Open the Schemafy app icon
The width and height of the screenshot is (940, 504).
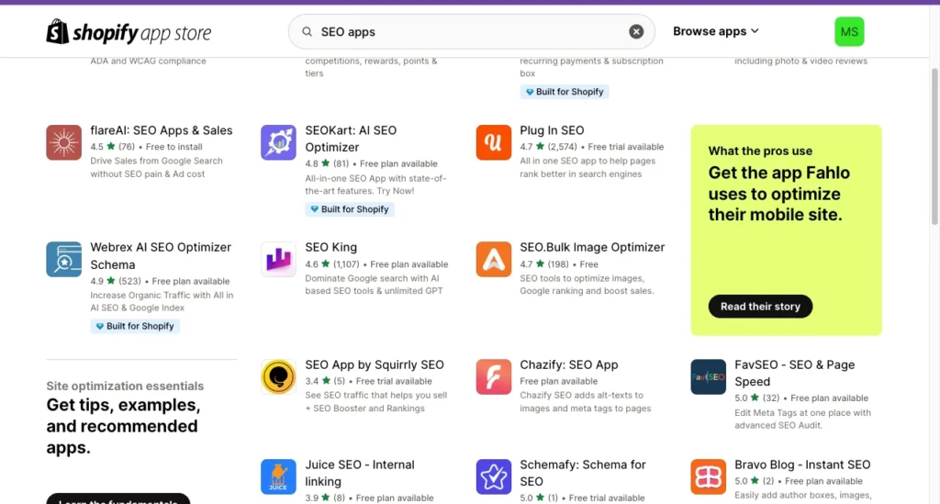(493, 477)
